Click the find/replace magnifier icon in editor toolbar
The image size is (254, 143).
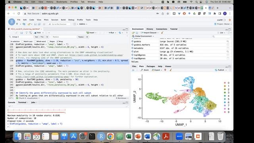pos(30,33)
